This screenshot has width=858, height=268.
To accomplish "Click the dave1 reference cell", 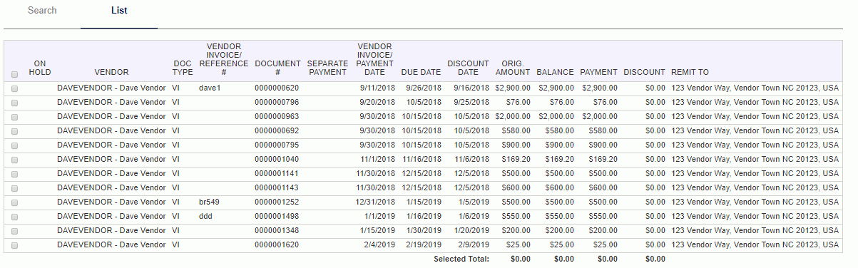I will tap(210, 88).
